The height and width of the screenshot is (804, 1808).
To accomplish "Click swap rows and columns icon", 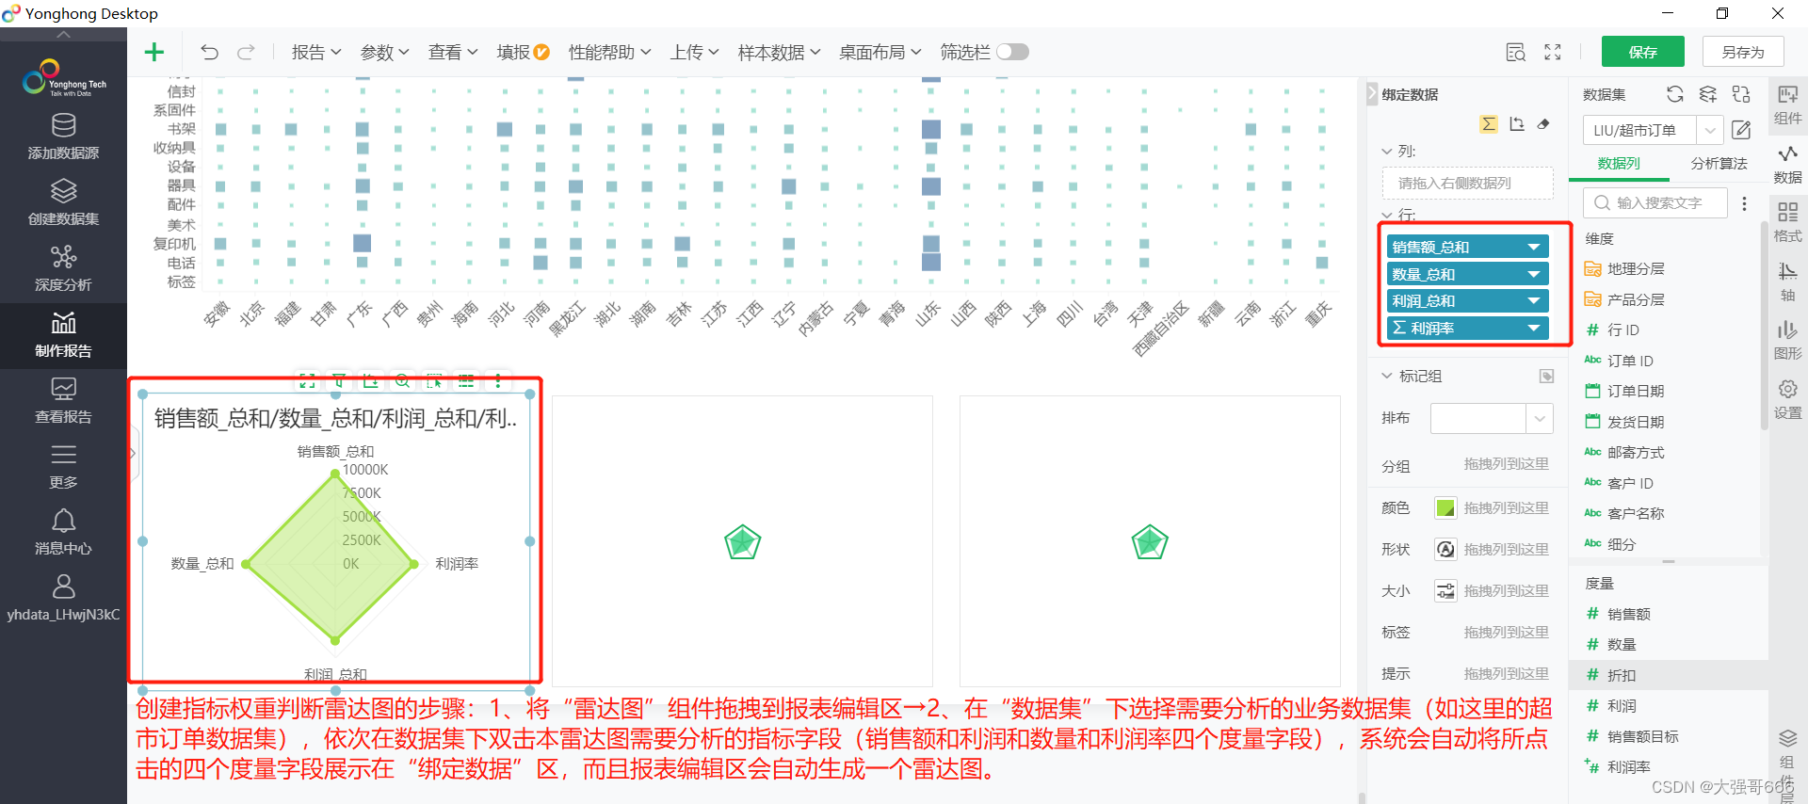I will coord(1516,124).
